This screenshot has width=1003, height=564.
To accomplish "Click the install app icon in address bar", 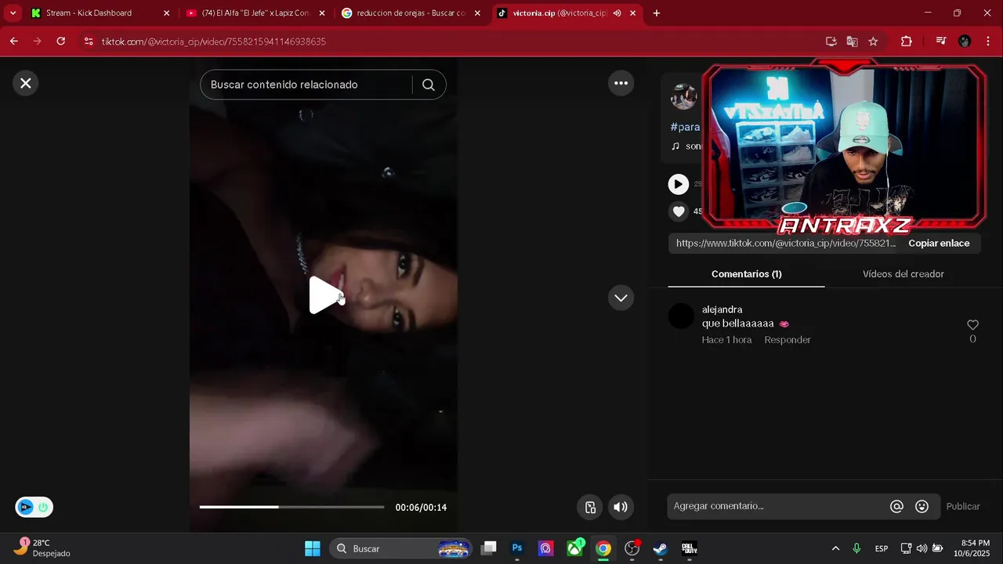I will 831,42.
